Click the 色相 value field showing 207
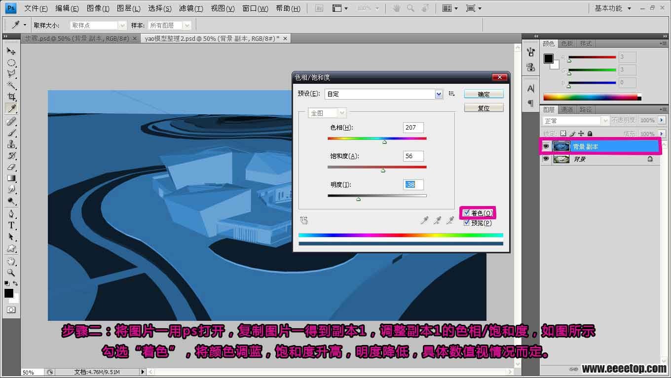The width and height of the screenshot is (671, 378). click(413, 128)
